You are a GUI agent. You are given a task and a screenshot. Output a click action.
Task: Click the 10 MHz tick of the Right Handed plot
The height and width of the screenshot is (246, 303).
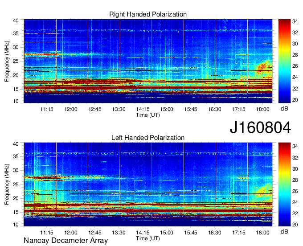click(x=16, y=101)
